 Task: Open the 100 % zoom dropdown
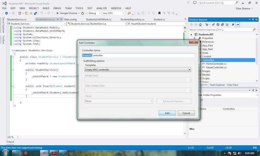18,137
